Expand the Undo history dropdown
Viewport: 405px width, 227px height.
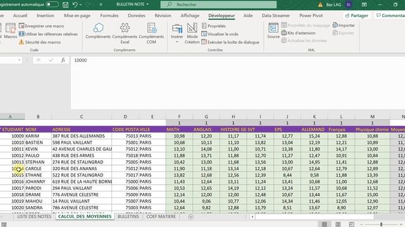click(x=81, y=4)
